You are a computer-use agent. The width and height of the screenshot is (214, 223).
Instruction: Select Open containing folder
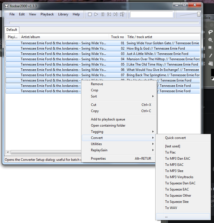point(119,126)
